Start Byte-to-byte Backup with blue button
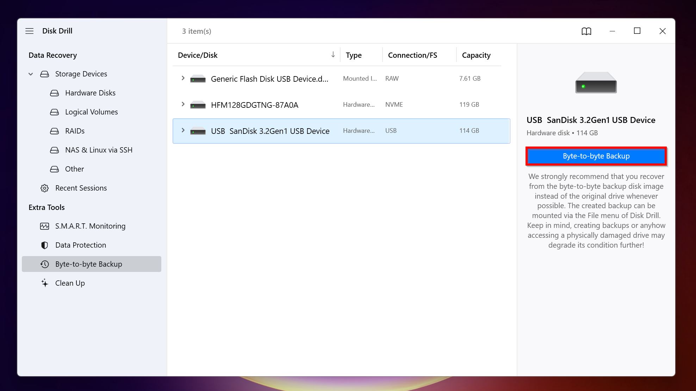The width and height of the screenshot is (696, 391). coord(596,156)
